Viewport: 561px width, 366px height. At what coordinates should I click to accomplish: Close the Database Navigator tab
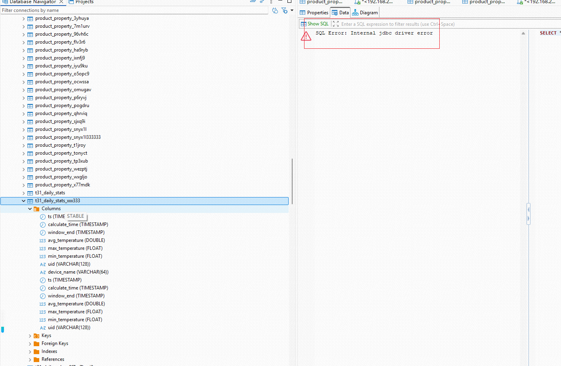click(61, 2)
